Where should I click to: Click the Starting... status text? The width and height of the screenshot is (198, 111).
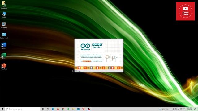click(x=78, y=71)
